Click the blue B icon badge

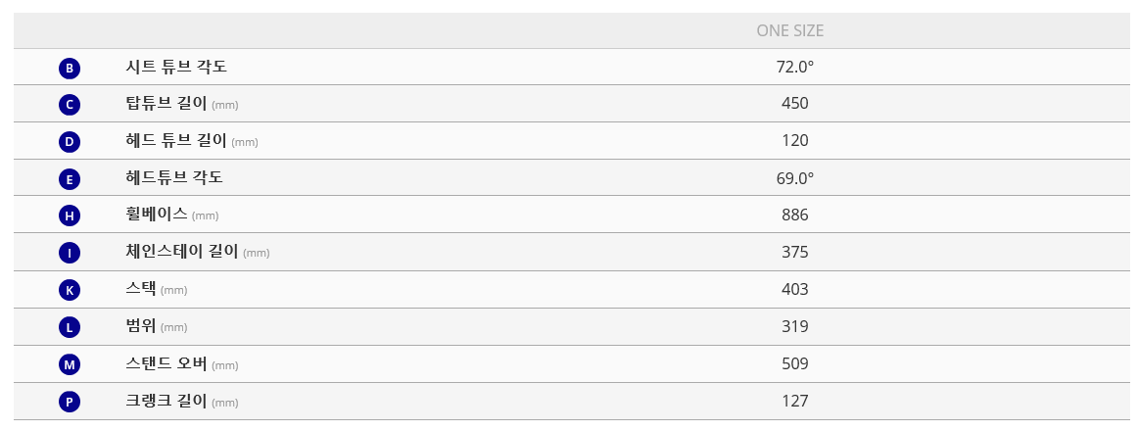(x=70, y=68)
